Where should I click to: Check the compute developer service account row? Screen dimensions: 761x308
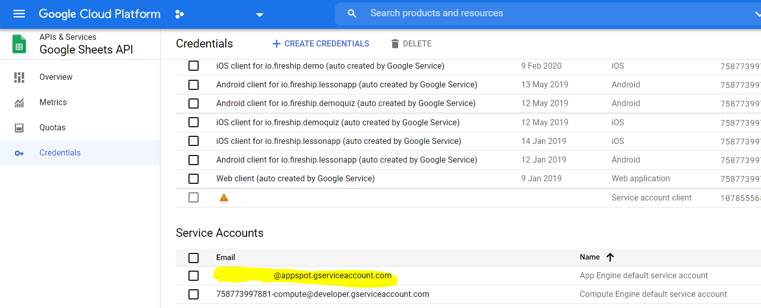(194, 294)
